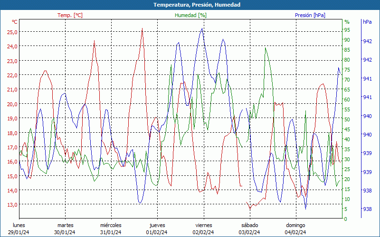This screenshot has width=380, height=237.
Task: Click the '25,0' temperature axis value
Action: tap(12, 32)
